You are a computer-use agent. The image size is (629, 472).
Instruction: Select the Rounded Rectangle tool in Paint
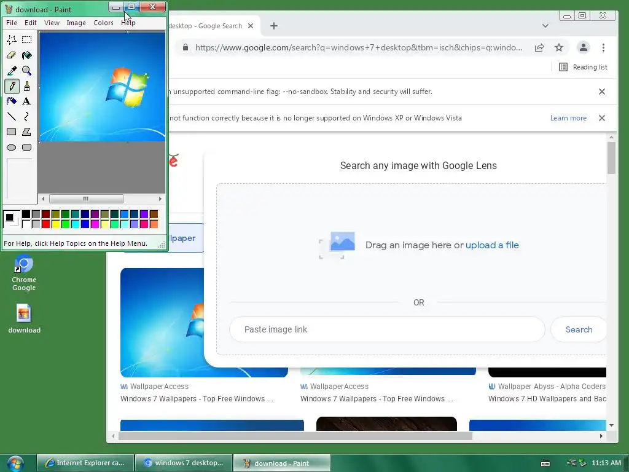pyautogui.click(x=27, y=147)
